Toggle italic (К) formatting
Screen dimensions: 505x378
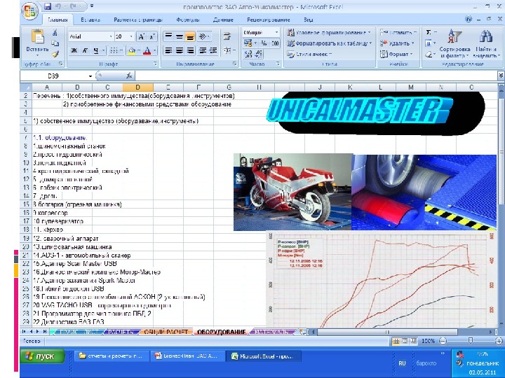point(85,50)
